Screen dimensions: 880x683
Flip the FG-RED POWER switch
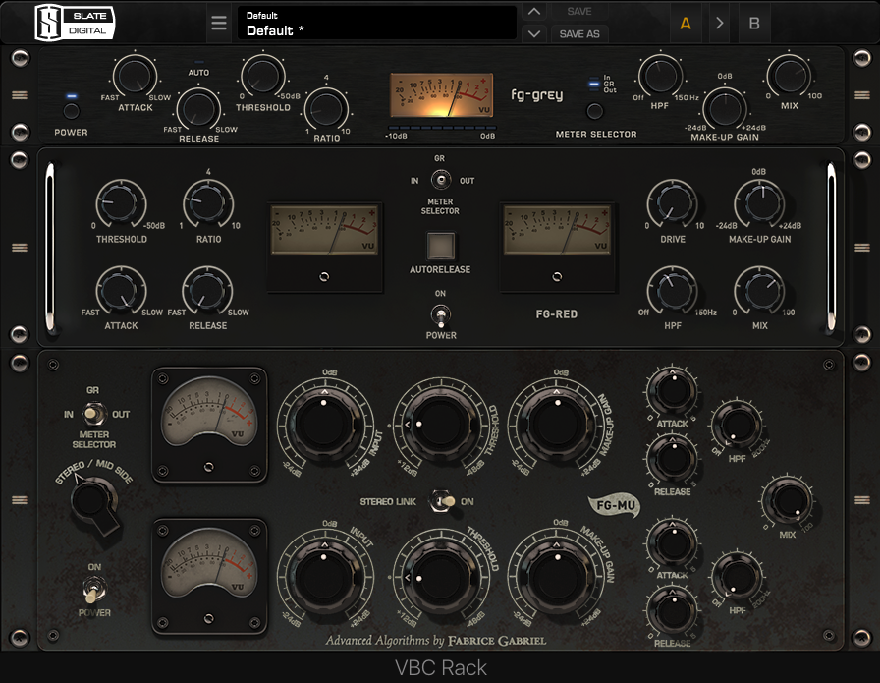coord(441,315)
